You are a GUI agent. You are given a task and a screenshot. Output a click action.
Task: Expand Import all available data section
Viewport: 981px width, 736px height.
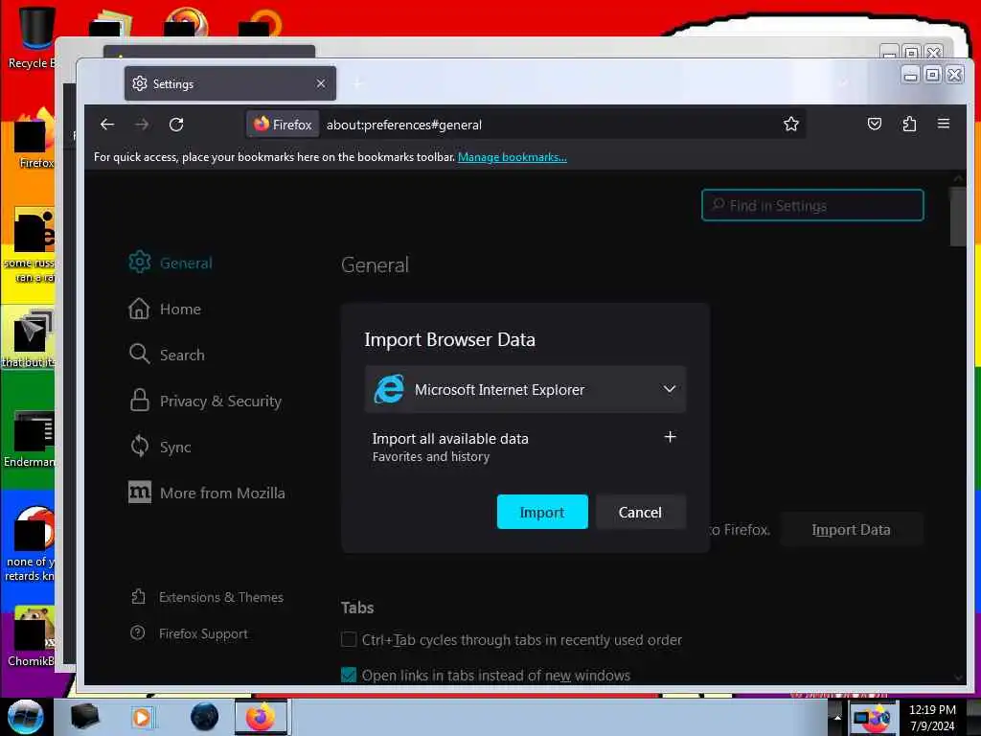670,437
